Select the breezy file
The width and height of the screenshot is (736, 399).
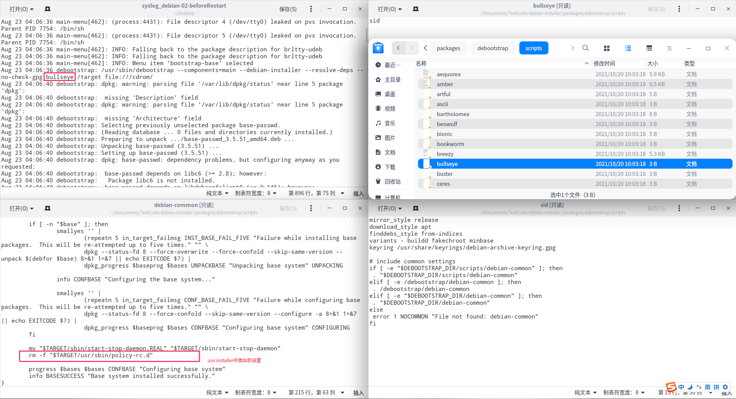(575, 154)
